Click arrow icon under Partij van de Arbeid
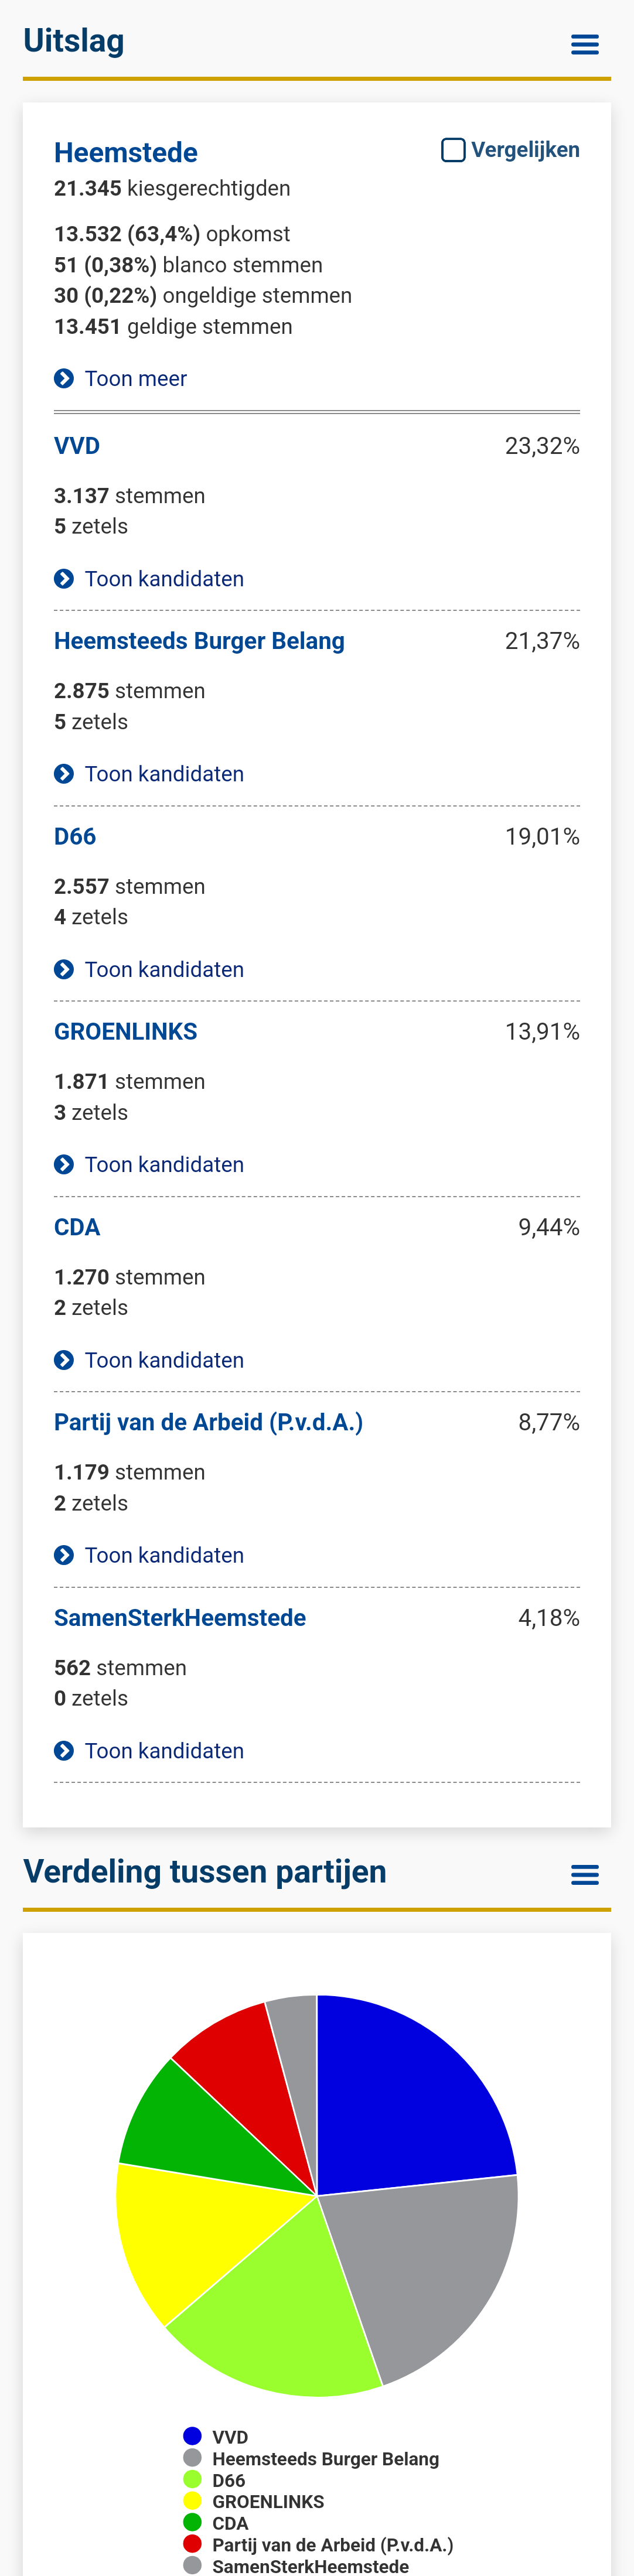The height and width of the screenshot is (2576, 634). 64,1555
